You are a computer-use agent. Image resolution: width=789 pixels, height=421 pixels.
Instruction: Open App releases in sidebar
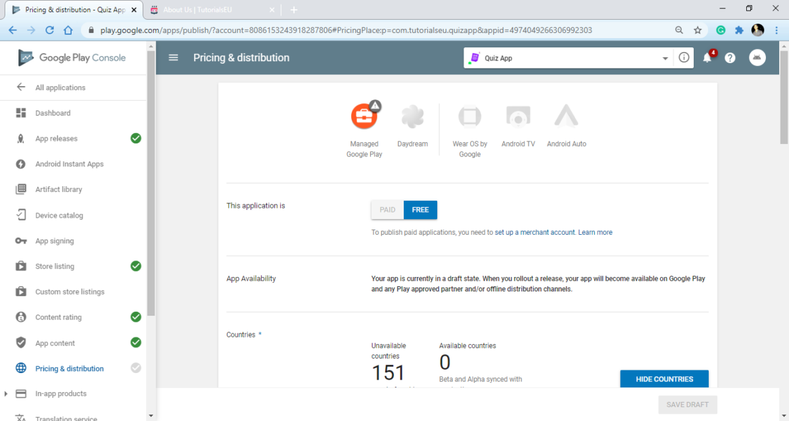click(56, 139)
